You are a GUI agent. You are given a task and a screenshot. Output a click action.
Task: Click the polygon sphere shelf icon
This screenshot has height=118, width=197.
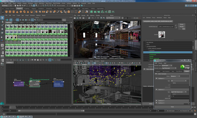(x=6, y=12)
